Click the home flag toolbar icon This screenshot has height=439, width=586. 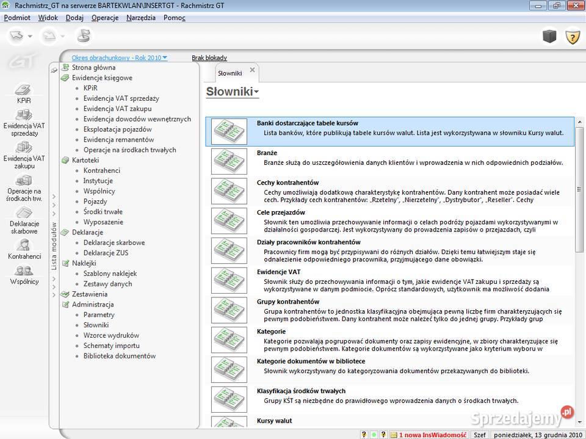[84, 36]
